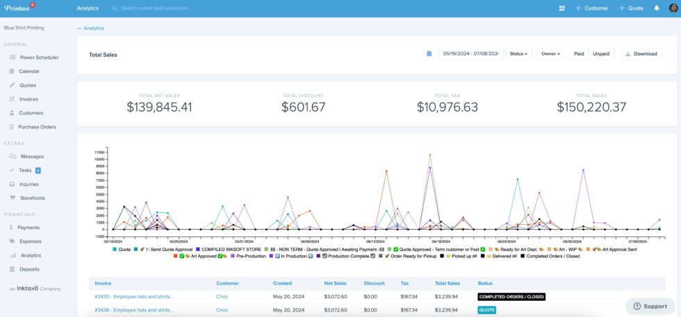Screen dimensions: 681x317
Task: Click the Purchase Orders sidebar icon
Action: tap(12, 127)
